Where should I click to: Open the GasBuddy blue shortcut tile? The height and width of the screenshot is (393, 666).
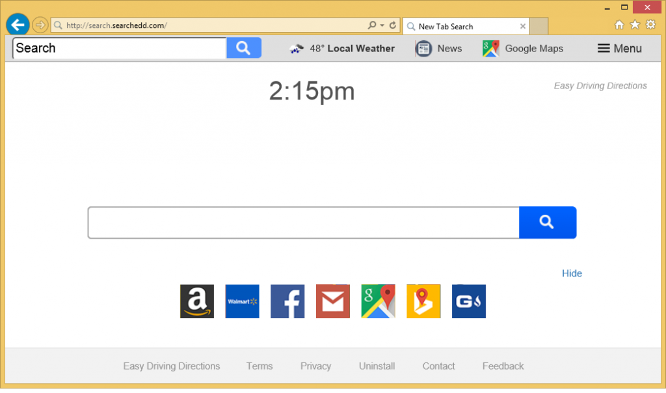click(x=469, y=301)
